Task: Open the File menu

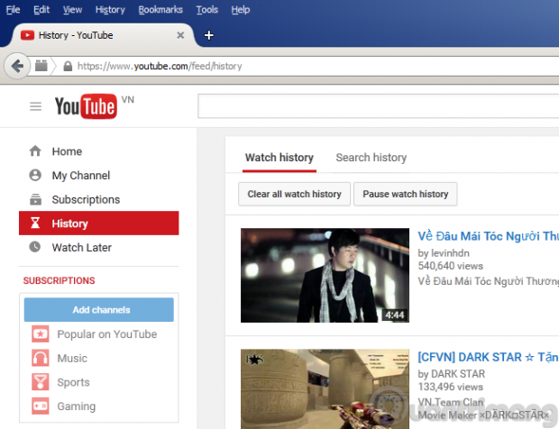Action: point(13,10)
